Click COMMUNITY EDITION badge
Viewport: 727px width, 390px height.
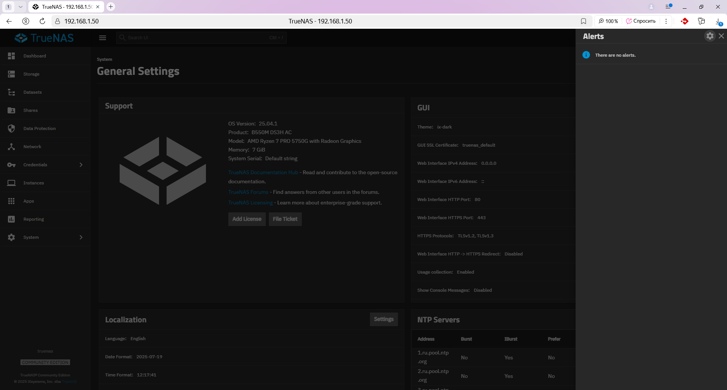[45, 362]
